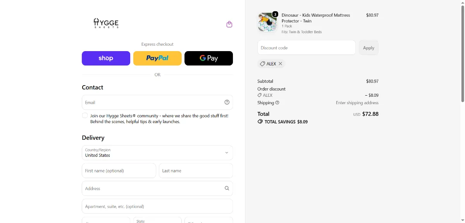This screenshot has height=223, width=465.
Task: Click the address search magnifier icon
Action: [227, 188]
